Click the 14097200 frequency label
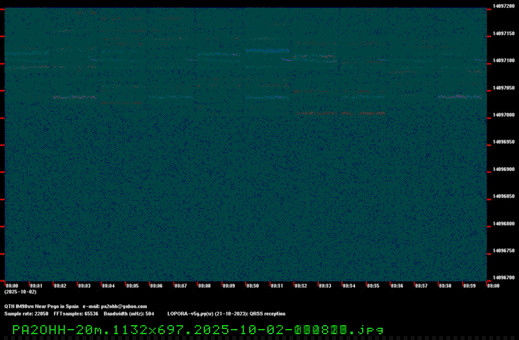Viewport: 519px width, 340px height. coord(504,6)
